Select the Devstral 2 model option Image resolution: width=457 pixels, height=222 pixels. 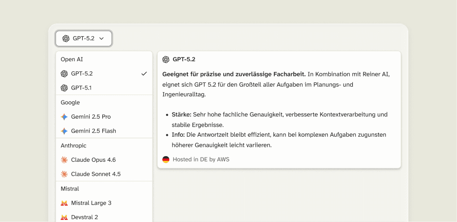pyautogui.click(x=84, y=217)
